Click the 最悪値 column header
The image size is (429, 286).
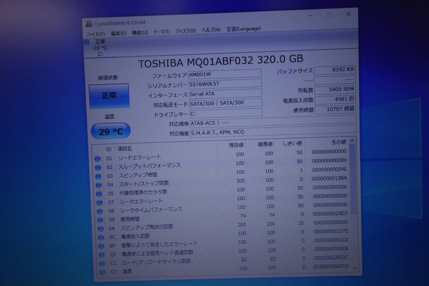point(266,144)
